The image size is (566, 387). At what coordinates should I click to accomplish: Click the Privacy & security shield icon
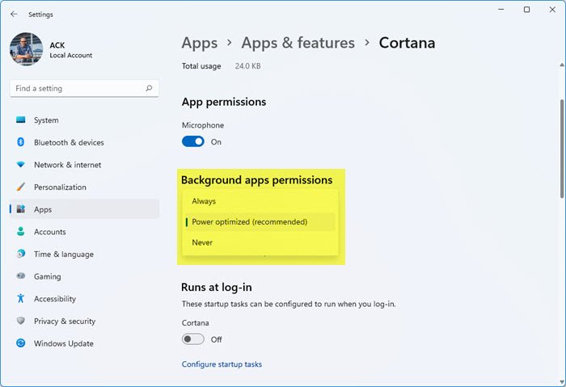point(21,321)
